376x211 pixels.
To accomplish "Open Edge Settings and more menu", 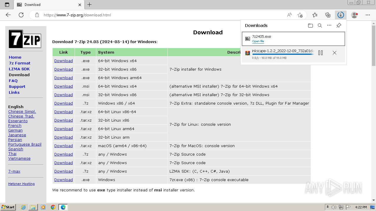I will pos(368,15).
